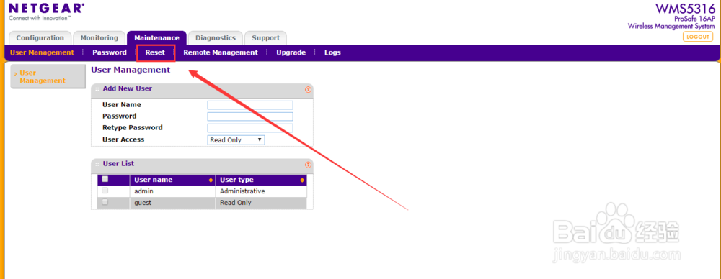Focus the Retype Password input field
This screenshot has width=721, height=279.
(250, 128)
